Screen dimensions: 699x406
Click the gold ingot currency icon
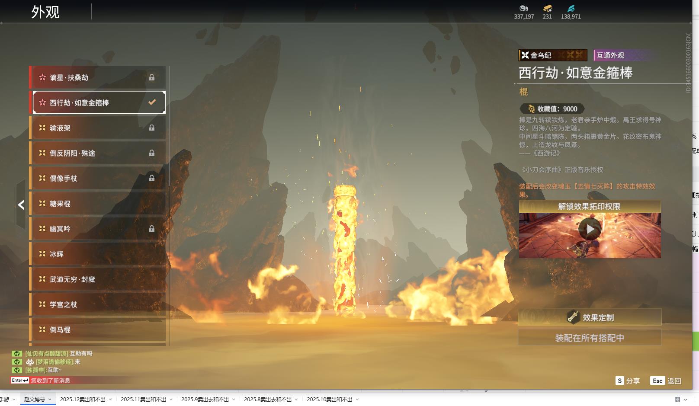click(x=547, y=8)
